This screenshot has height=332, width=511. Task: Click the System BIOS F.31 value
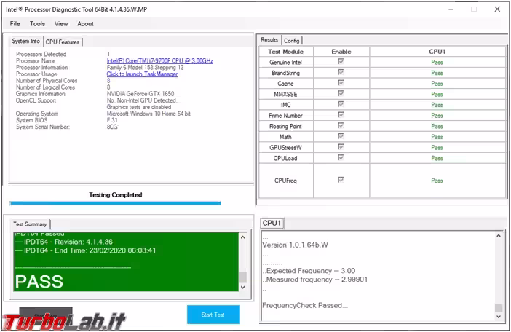[x=112, y=120]
